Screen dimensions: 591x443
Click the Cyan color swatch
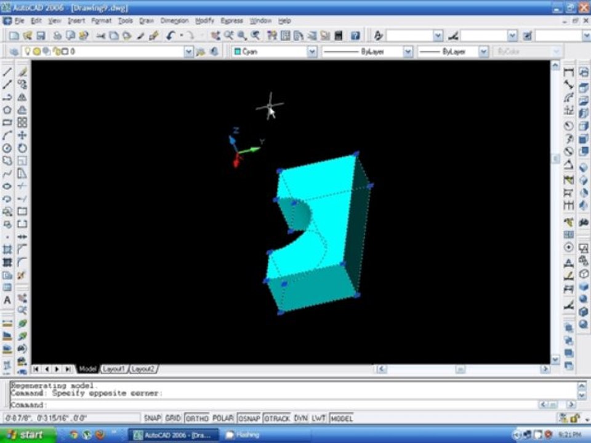pyautogui.click(x=238, y=52)
